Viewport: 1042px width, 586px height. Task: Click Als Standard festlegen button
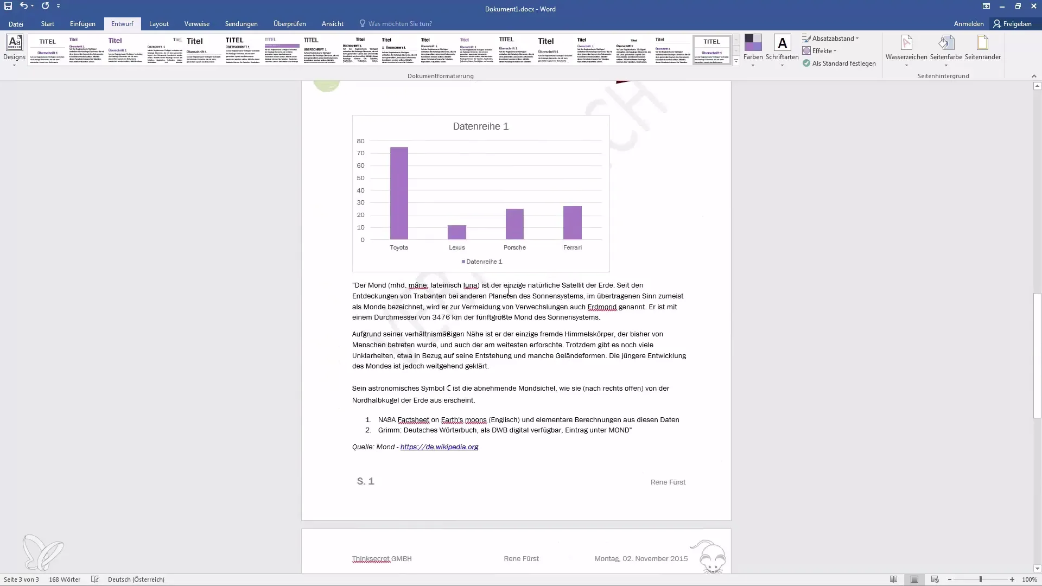pos(839,63)
